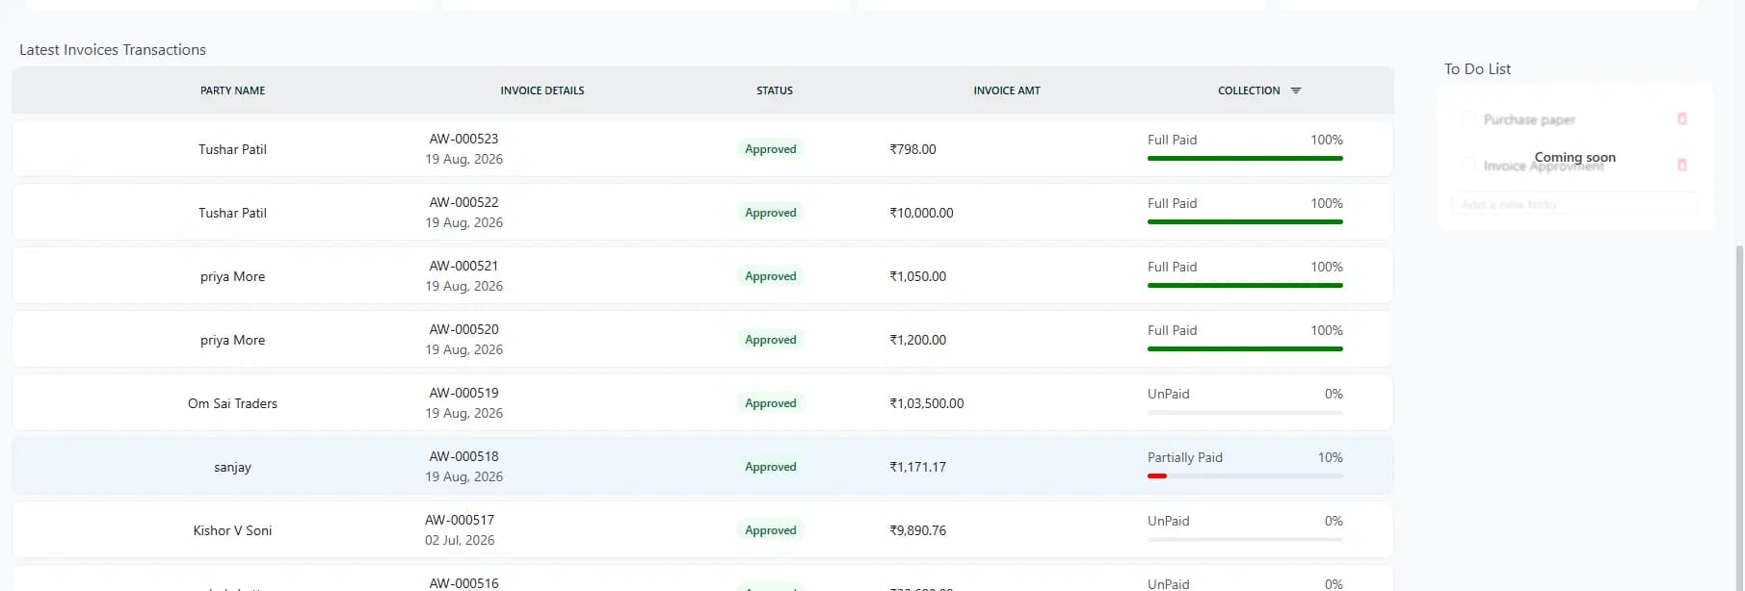Click the ₹1,03,500.00 invoice amount
Image resolution: width=1745 pixels, height=591 pixels.
(926, 403)
